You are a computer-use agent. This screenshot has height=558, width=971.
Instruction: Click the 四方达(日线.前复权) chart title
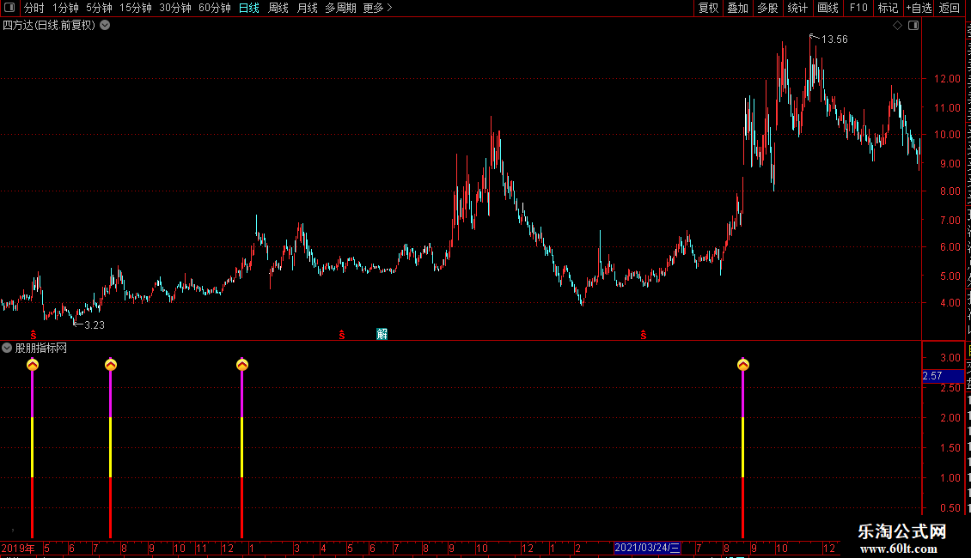49,26
